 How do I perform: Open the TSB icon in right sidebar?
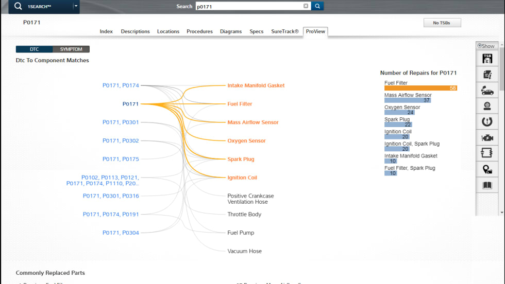(487, 59)
